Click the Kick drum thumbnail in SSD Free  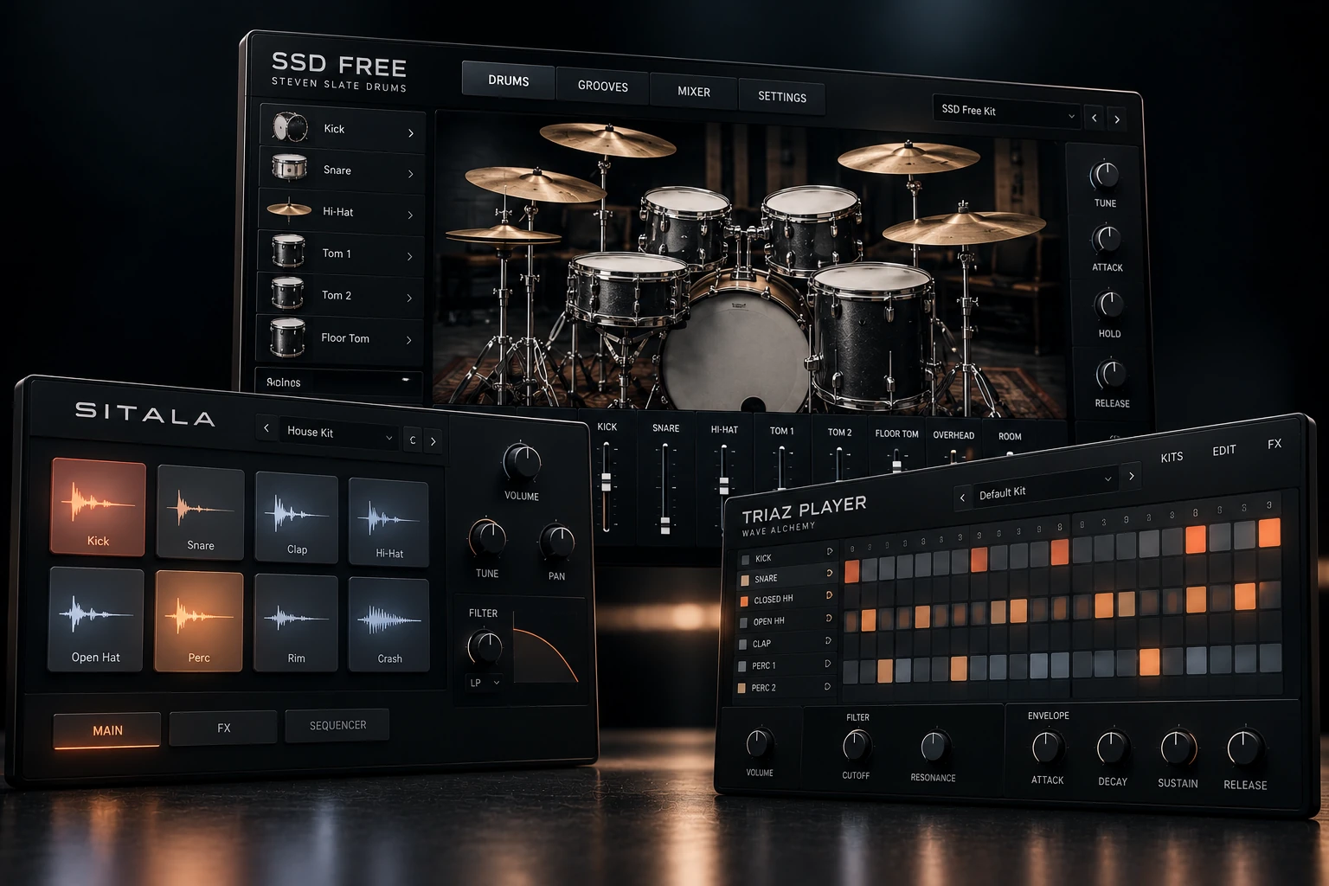coord(290,127)
